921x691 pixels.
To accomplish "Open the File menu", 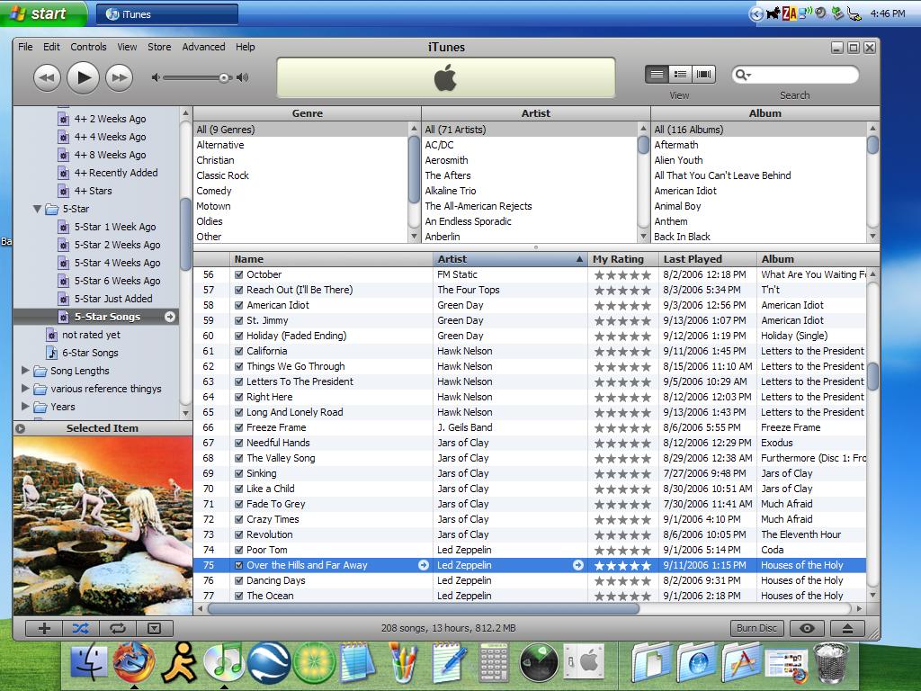I will click(x=25, y=47).
